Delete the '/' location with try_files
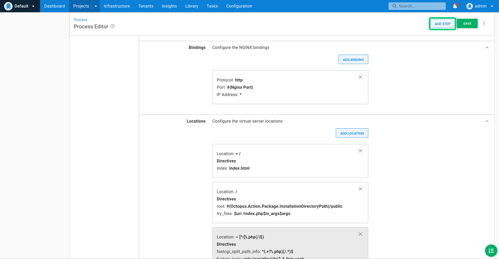499x259 pixels. [x=360, y=189]
